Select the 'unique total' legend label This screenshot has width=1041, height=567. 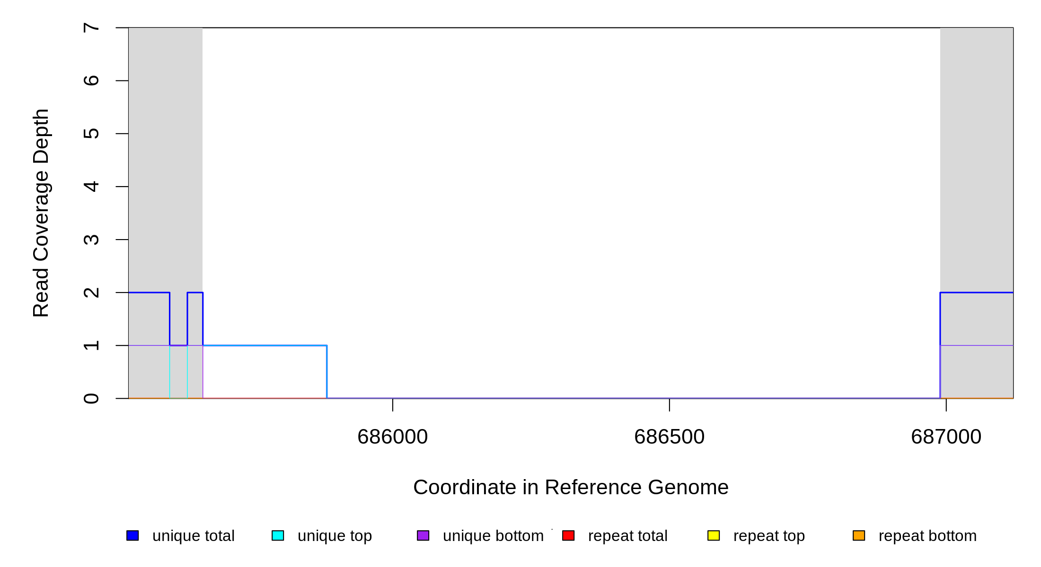[193, 536]
